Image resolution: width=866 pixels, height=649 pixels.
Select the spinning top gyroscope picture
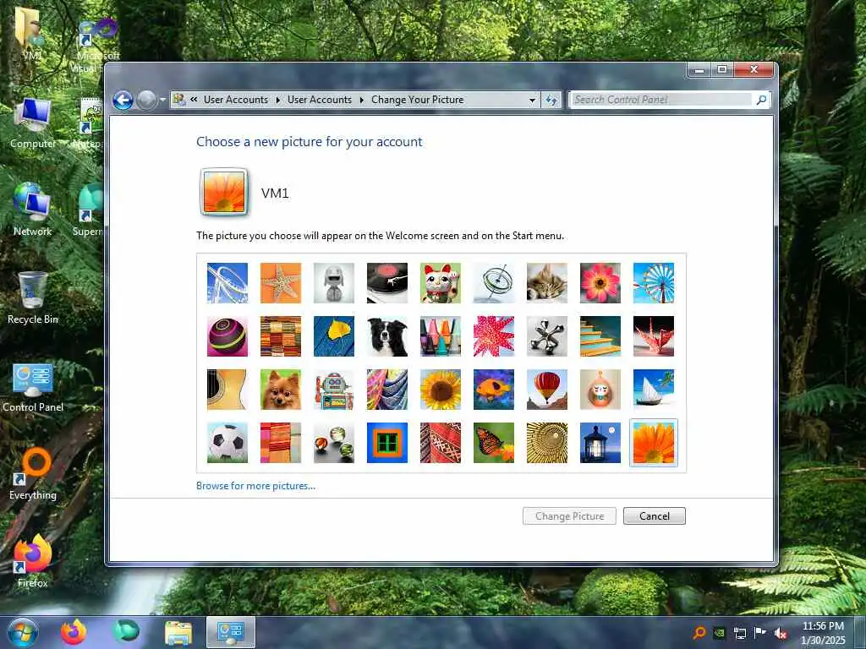coord(494,282)
